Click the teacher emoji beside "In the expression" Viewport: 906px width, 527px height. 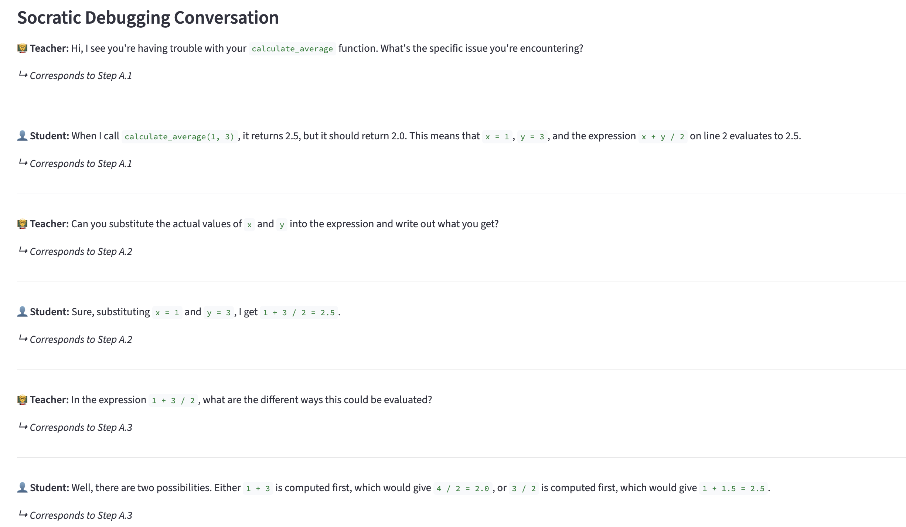[x=22, y=400]
